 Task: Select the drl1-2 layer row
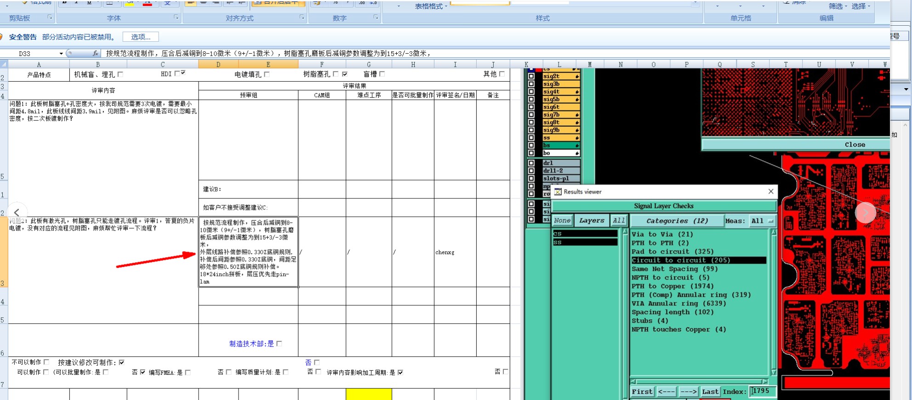[561, 171]
